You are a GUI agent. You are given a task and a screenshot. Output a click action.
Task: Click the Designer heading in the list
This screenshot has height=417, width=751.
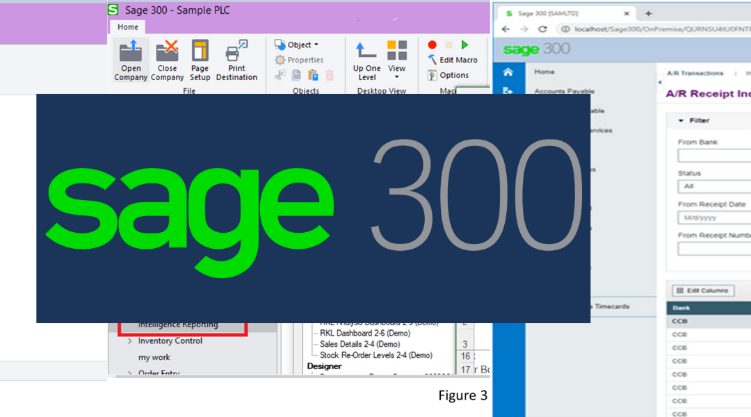324,366
